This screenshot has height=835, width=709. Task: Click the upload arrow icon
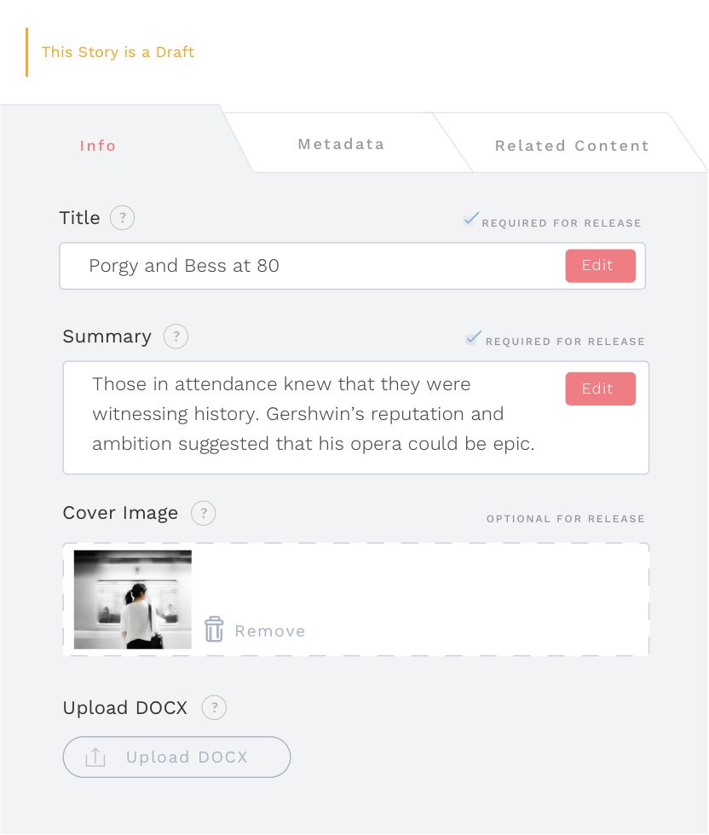(95, 757)
